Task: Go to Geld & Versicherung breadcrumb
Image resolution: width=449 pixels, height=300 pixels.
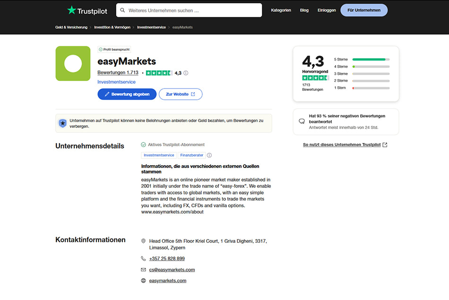Action: click(x=71, y=27)
